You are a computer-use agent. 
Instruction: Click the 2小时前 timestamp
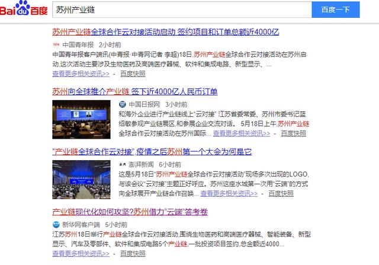(x=110, y=45)
